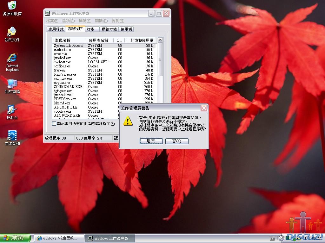
Task: Click 是(Y) to confirm ending the process
Action: (151, 141)
